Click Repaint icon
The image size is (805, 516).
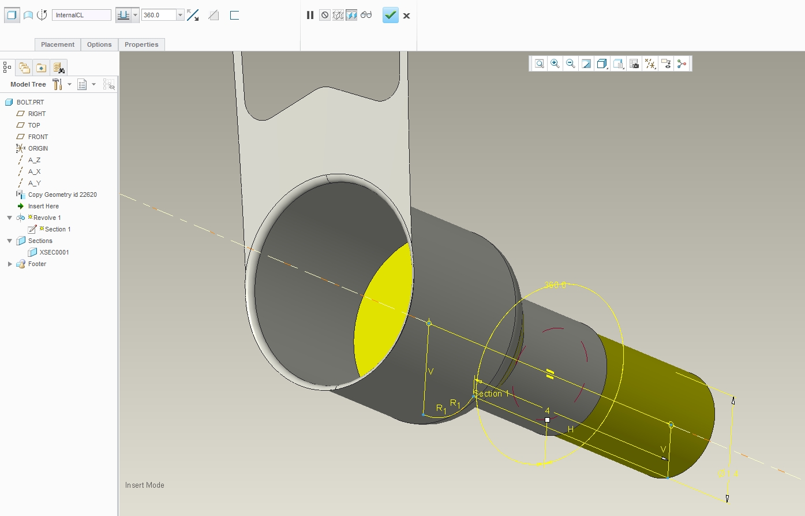tap(586, 63)
